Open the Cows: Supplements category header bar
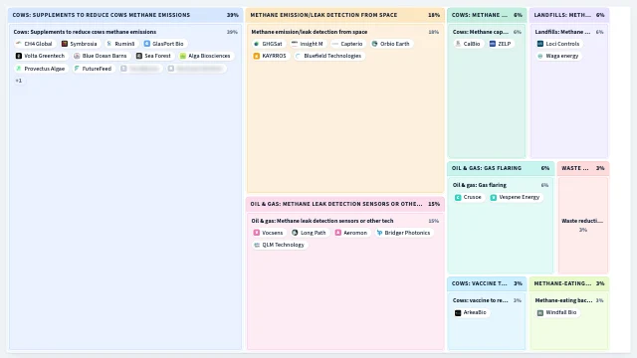The width and height of the screenshot is (637, 358). pyautogui.click(x=125, y=15)
